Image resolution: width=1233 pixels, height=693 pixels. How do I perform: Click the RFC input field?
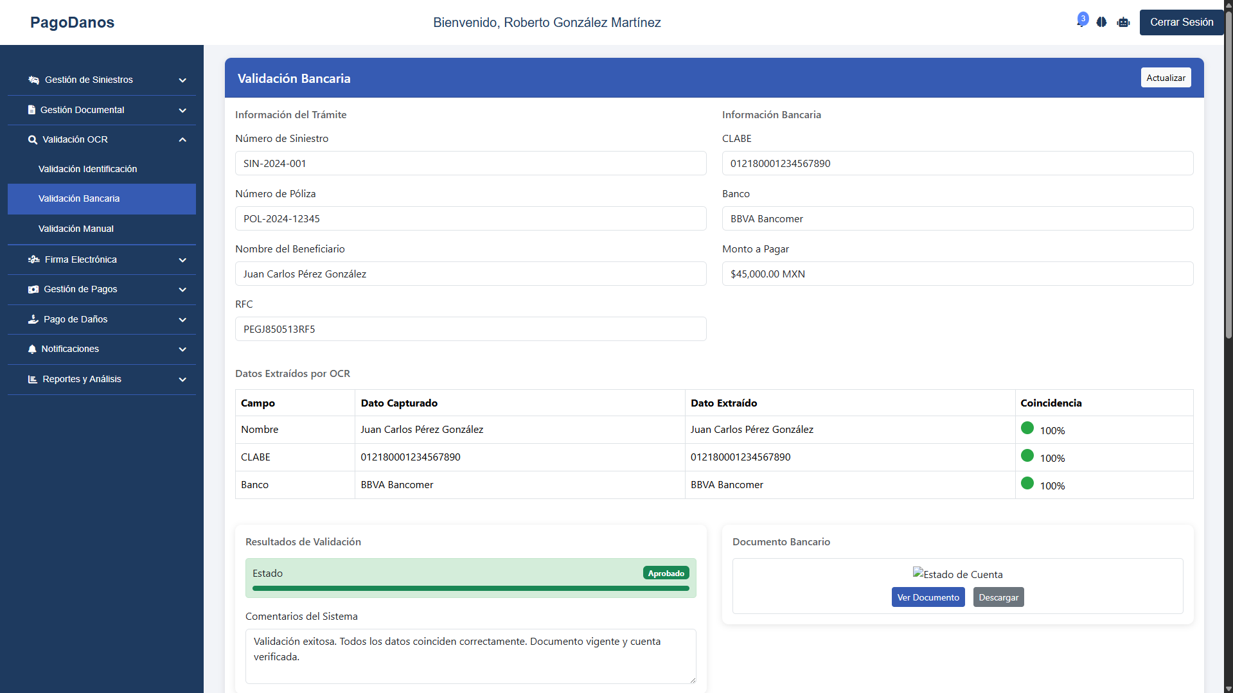click(471, 329)
